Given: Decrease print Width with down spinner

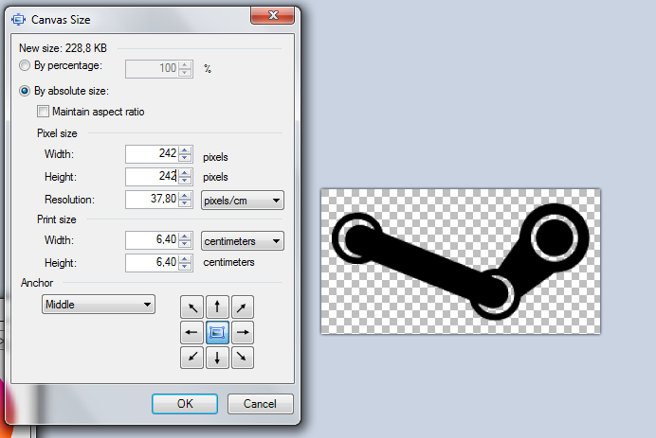Looking at the screenshot, I should [185, 244].
